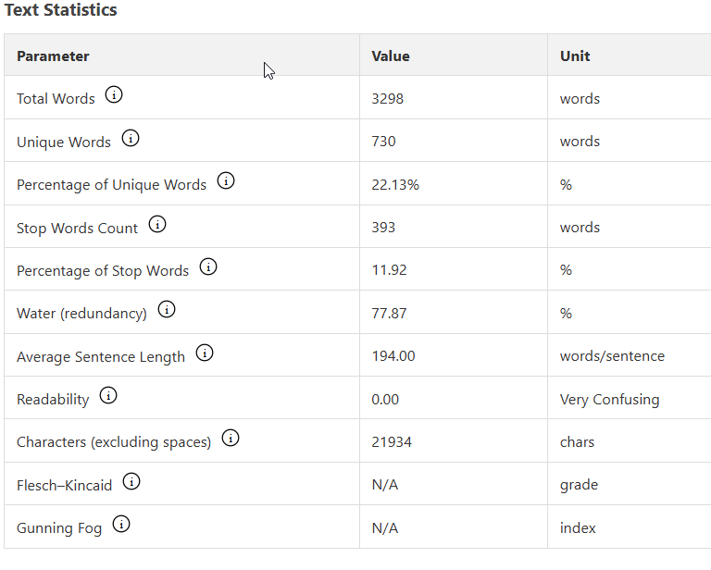This screenshot has height=570, width=711.
Task: Select the Water redundancy value 77.87
Action: click(389, 313)
